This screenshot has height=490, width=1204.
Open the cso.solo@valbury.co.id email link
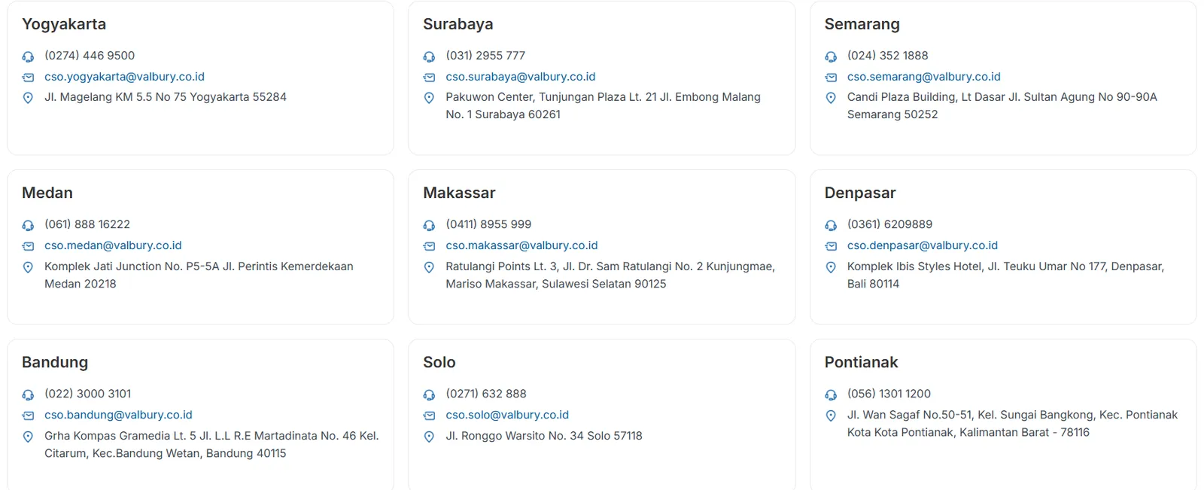(507, 415)
